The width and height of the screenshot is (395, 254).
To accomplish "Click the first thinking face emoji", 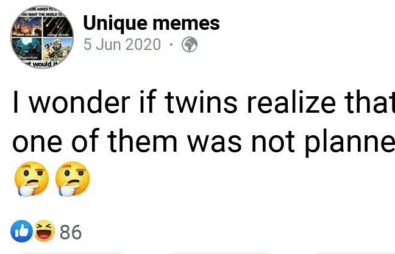I will (x=32, y=178).
